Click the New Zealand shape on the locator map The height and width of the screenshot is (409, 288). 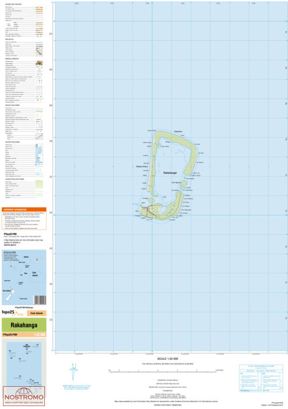(x=10, y=294)
